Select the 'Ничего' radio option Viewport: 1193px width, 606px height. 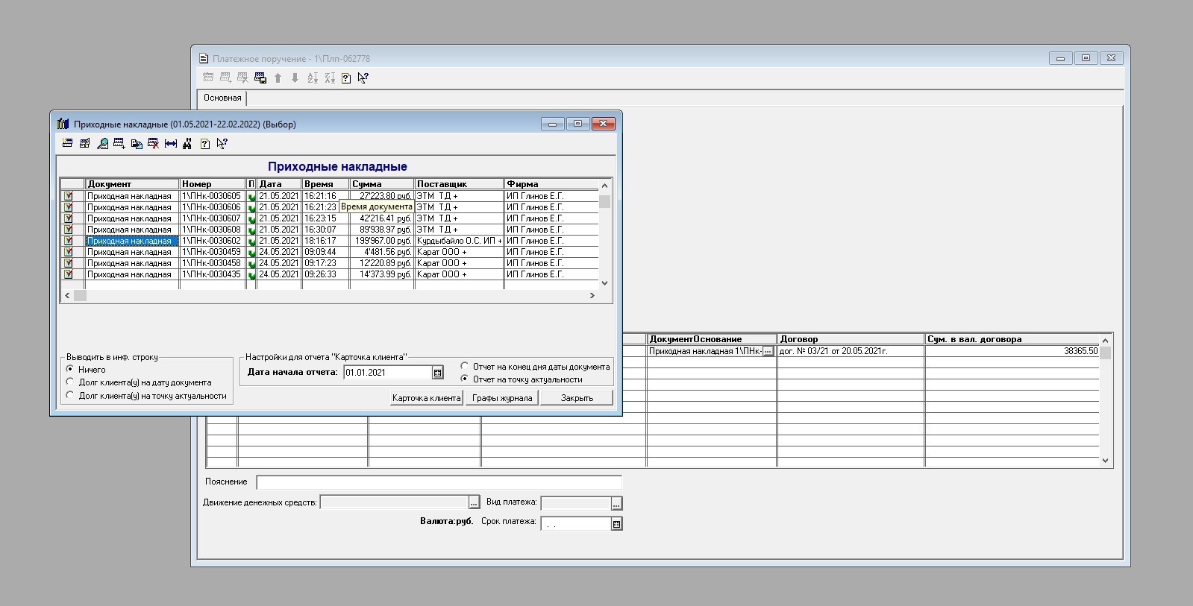click(x=70, y=369)
